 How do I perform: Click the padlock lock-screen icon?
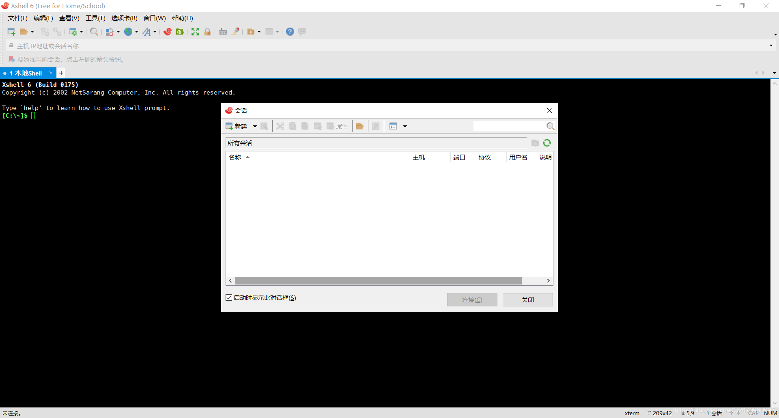tap(207, 32)
